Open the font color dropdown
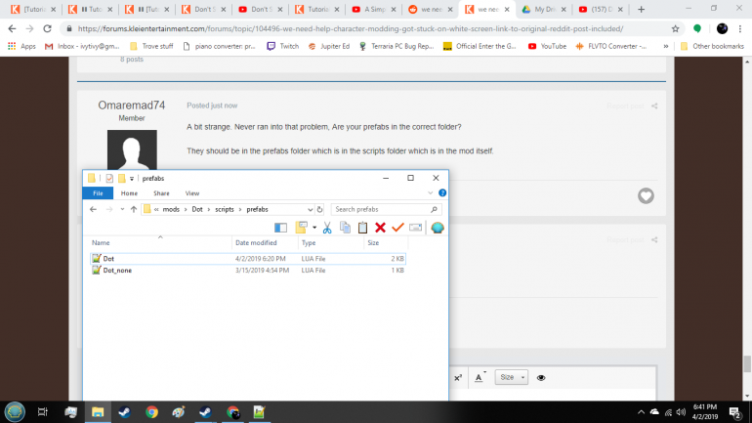This screenshot has height=423, width=752. coord(480,377)
